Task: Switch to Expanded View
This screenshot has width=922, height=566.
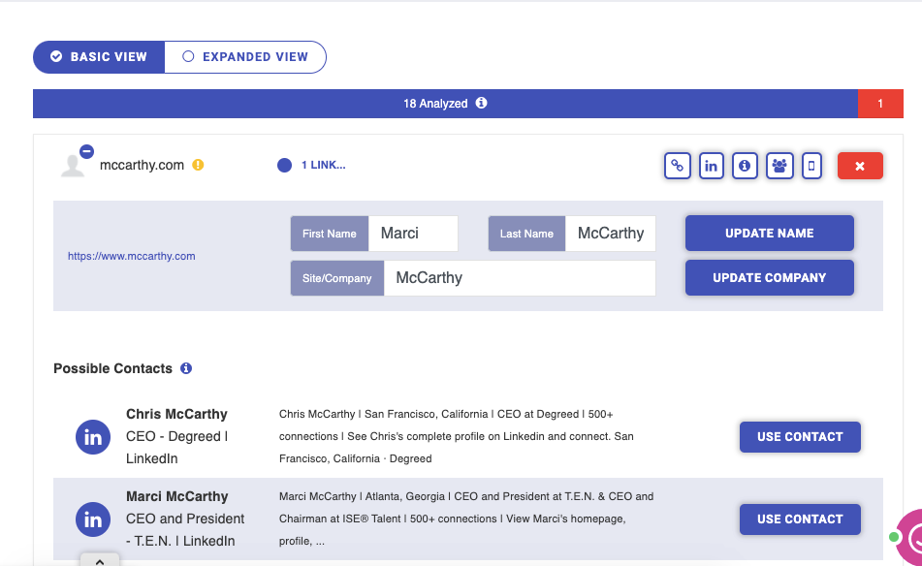Action: tap(244, 56)
